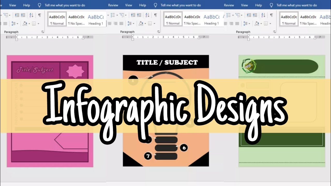Screen dimensions: 331x186
Task: Expand Shading color dropdown arrow in the pink infographic window
Action: click(x=29, y=24)
